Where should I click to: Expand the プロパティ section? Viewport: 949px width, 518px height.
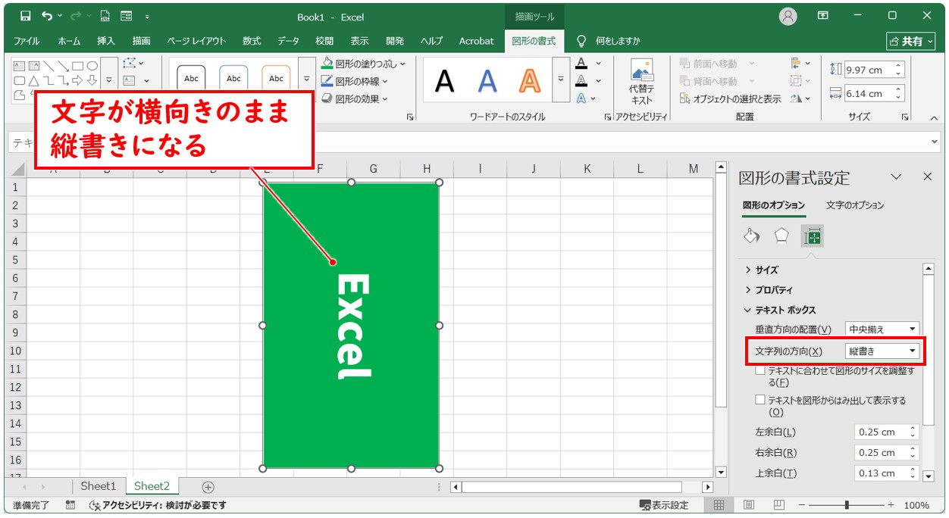[x=769, y=290]
